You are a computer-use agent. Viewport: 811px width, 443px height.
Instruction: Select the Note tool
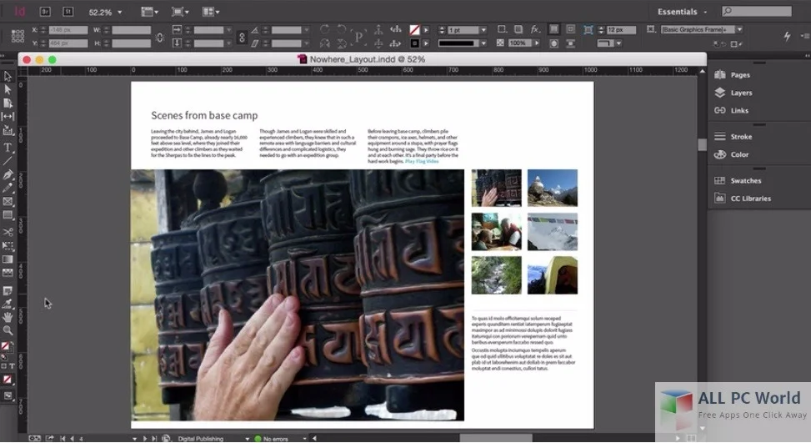click(x=8, y=291)
